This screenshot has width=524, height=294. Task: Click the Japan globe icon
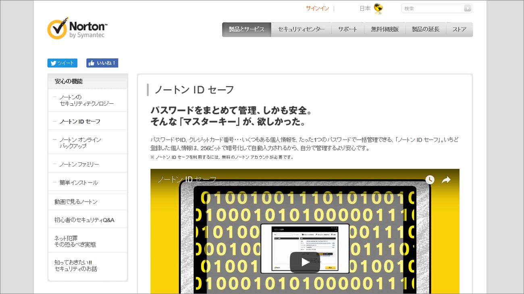point(378,8)
